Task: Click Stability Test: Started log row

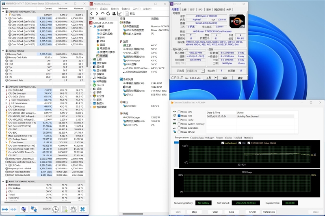Action: [250, 117]
